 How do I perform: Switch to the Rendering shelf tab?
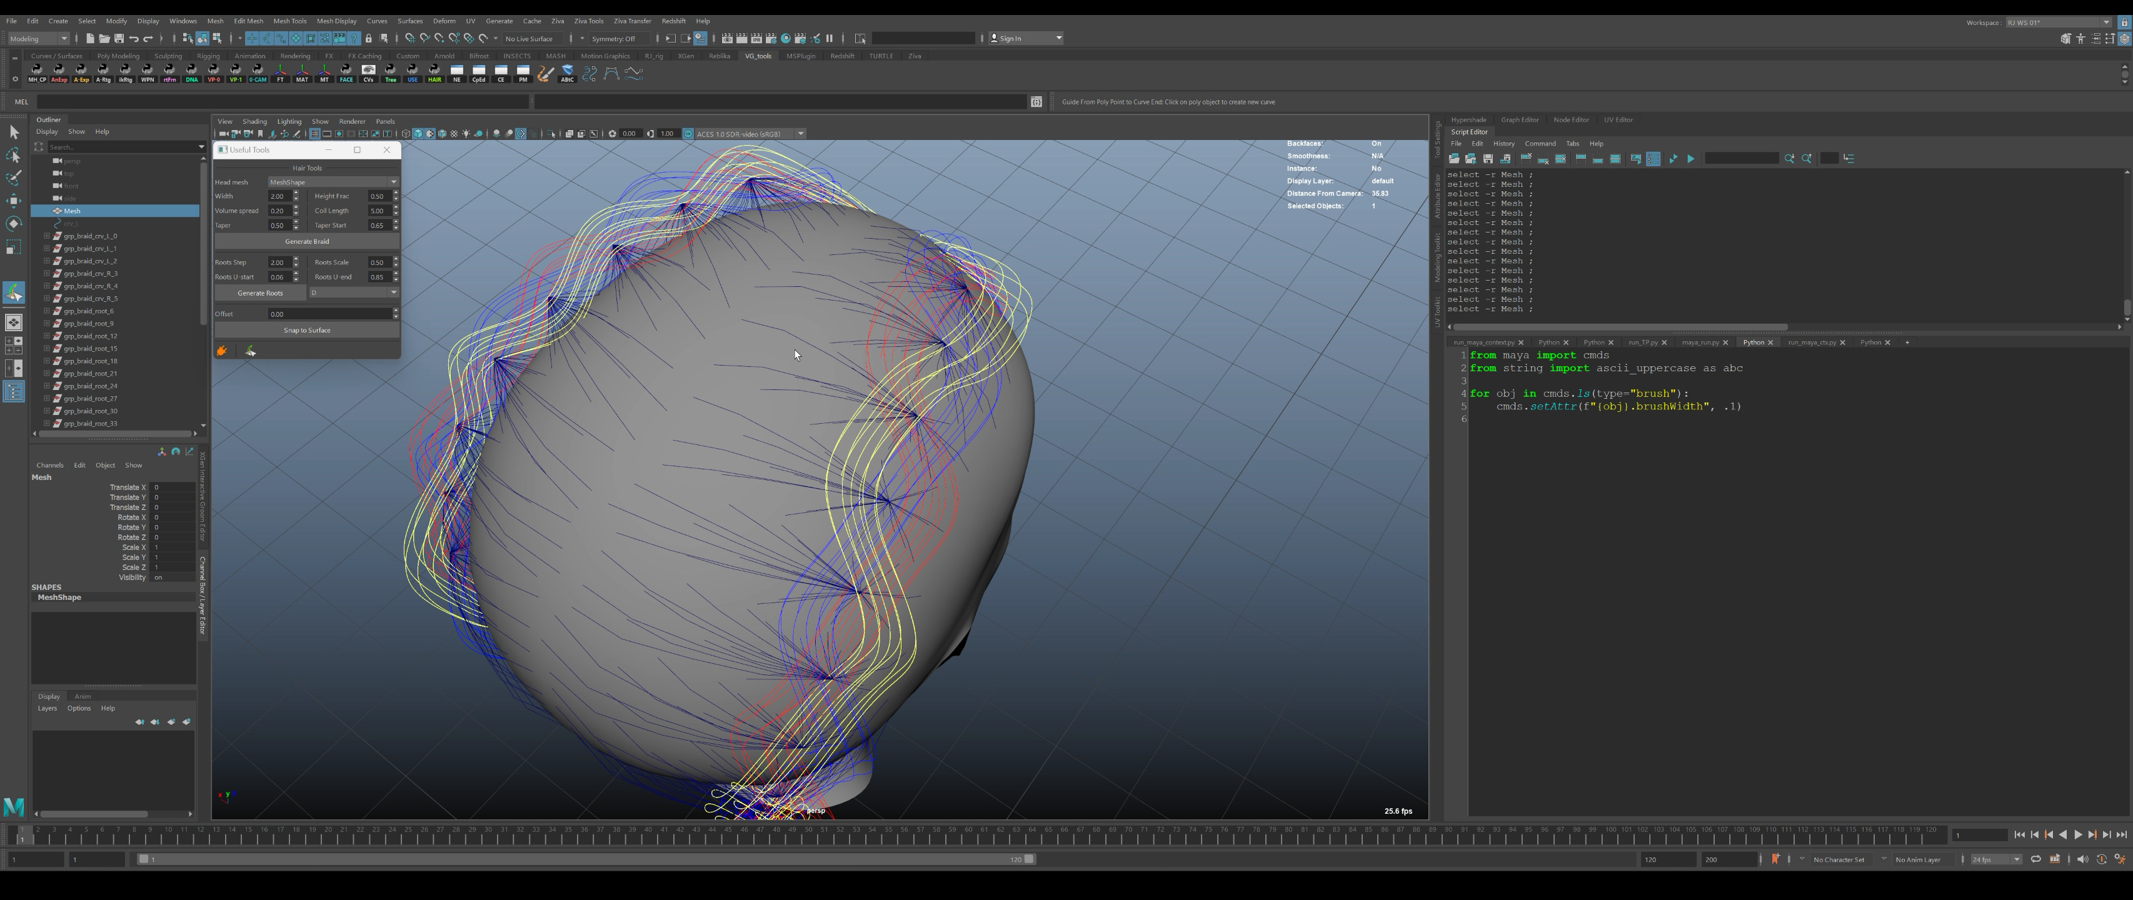pos(295,56)
